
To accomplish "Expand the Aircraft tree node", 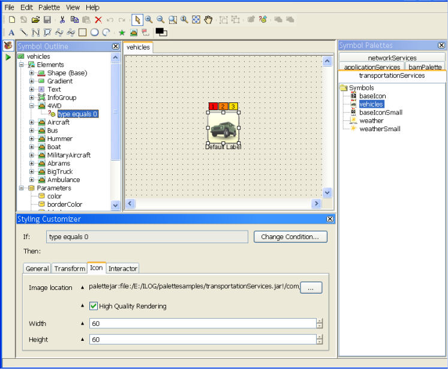I will (32, 122).
